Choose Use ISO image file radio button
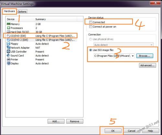 pos(90,50)
